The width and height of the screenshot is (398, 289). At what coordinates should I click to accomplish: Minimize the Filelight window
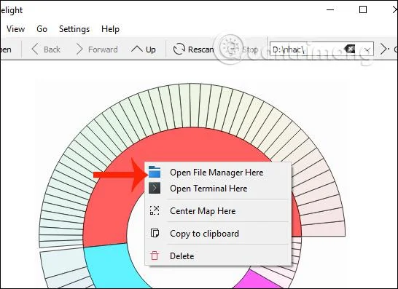[330, 9]
